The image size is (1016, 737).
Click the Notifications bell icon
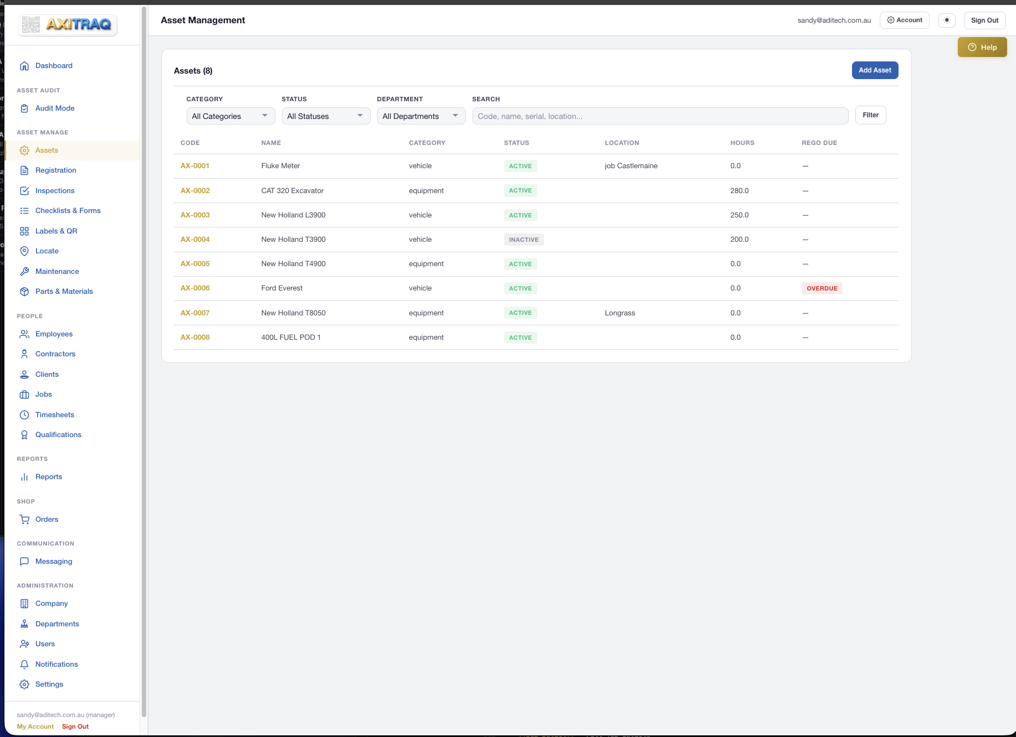pyautogui.click(x=24, y=665)
